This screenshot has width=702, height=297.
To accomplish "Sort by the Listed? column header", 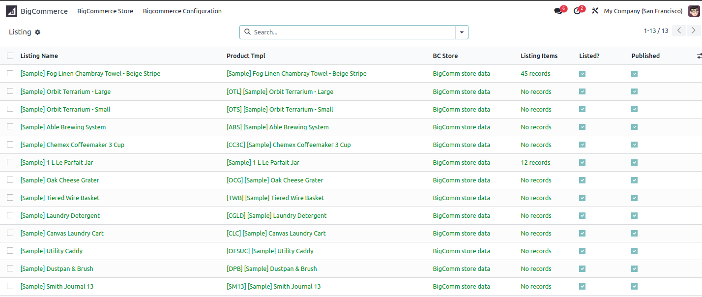I will point(589,56).
